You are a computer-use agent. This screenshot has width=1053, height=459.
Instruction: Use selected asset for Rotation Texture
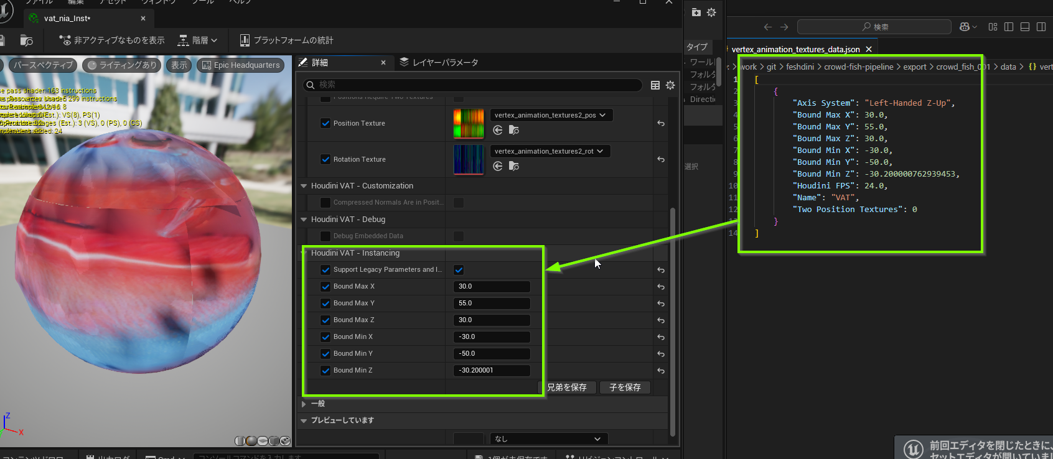[x=498, y=166]
